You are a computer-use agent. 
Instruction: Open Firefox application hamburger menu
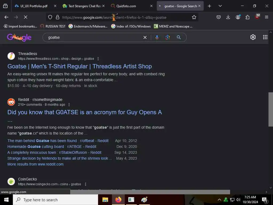tap(267, 17)
